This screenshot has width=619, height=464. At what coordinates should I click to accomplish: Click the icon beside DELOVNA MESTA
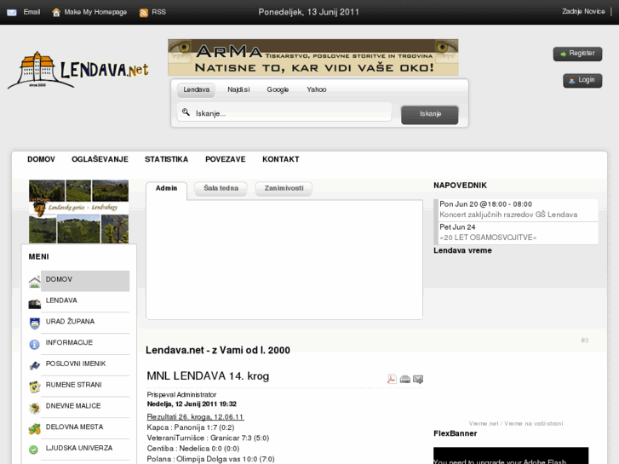click(x=35, y=429)
